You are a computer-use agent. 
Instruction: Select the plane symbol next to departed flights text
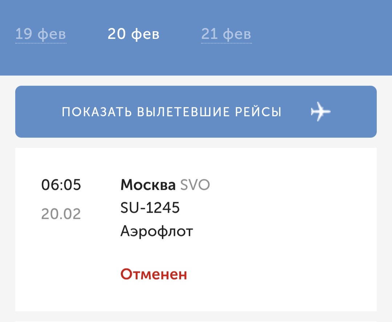(321, 112)
